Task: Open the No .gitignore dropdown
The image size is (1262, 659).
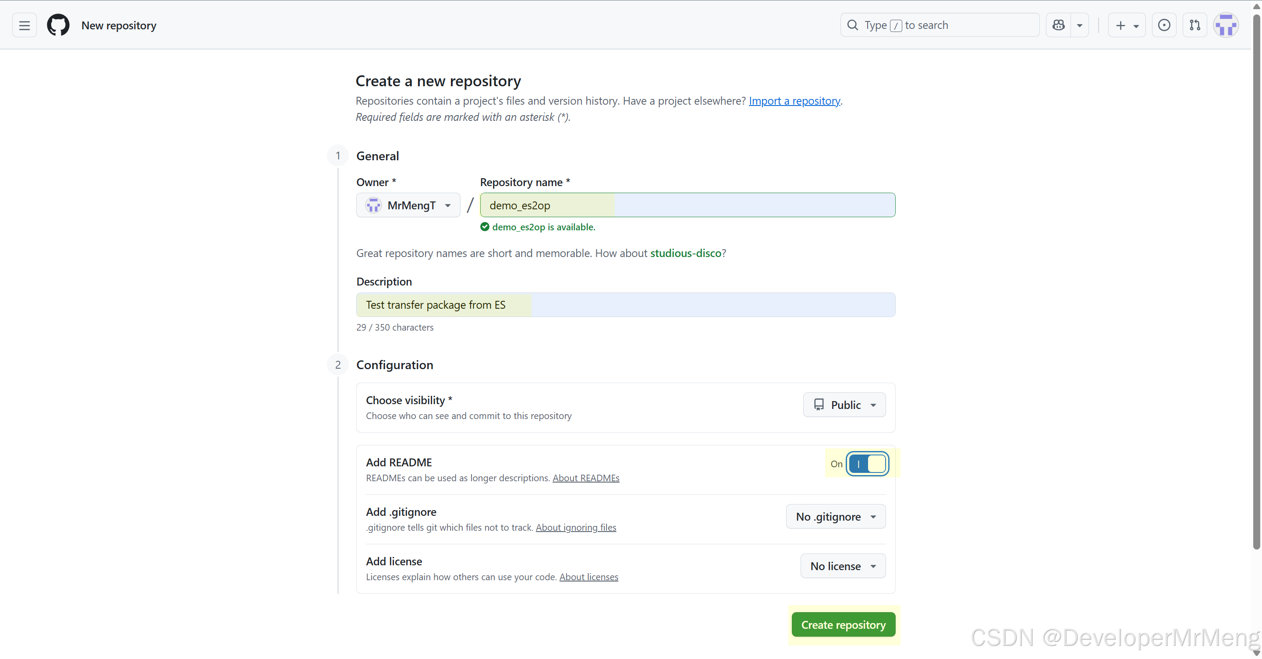Action: [x=835, y=517]
